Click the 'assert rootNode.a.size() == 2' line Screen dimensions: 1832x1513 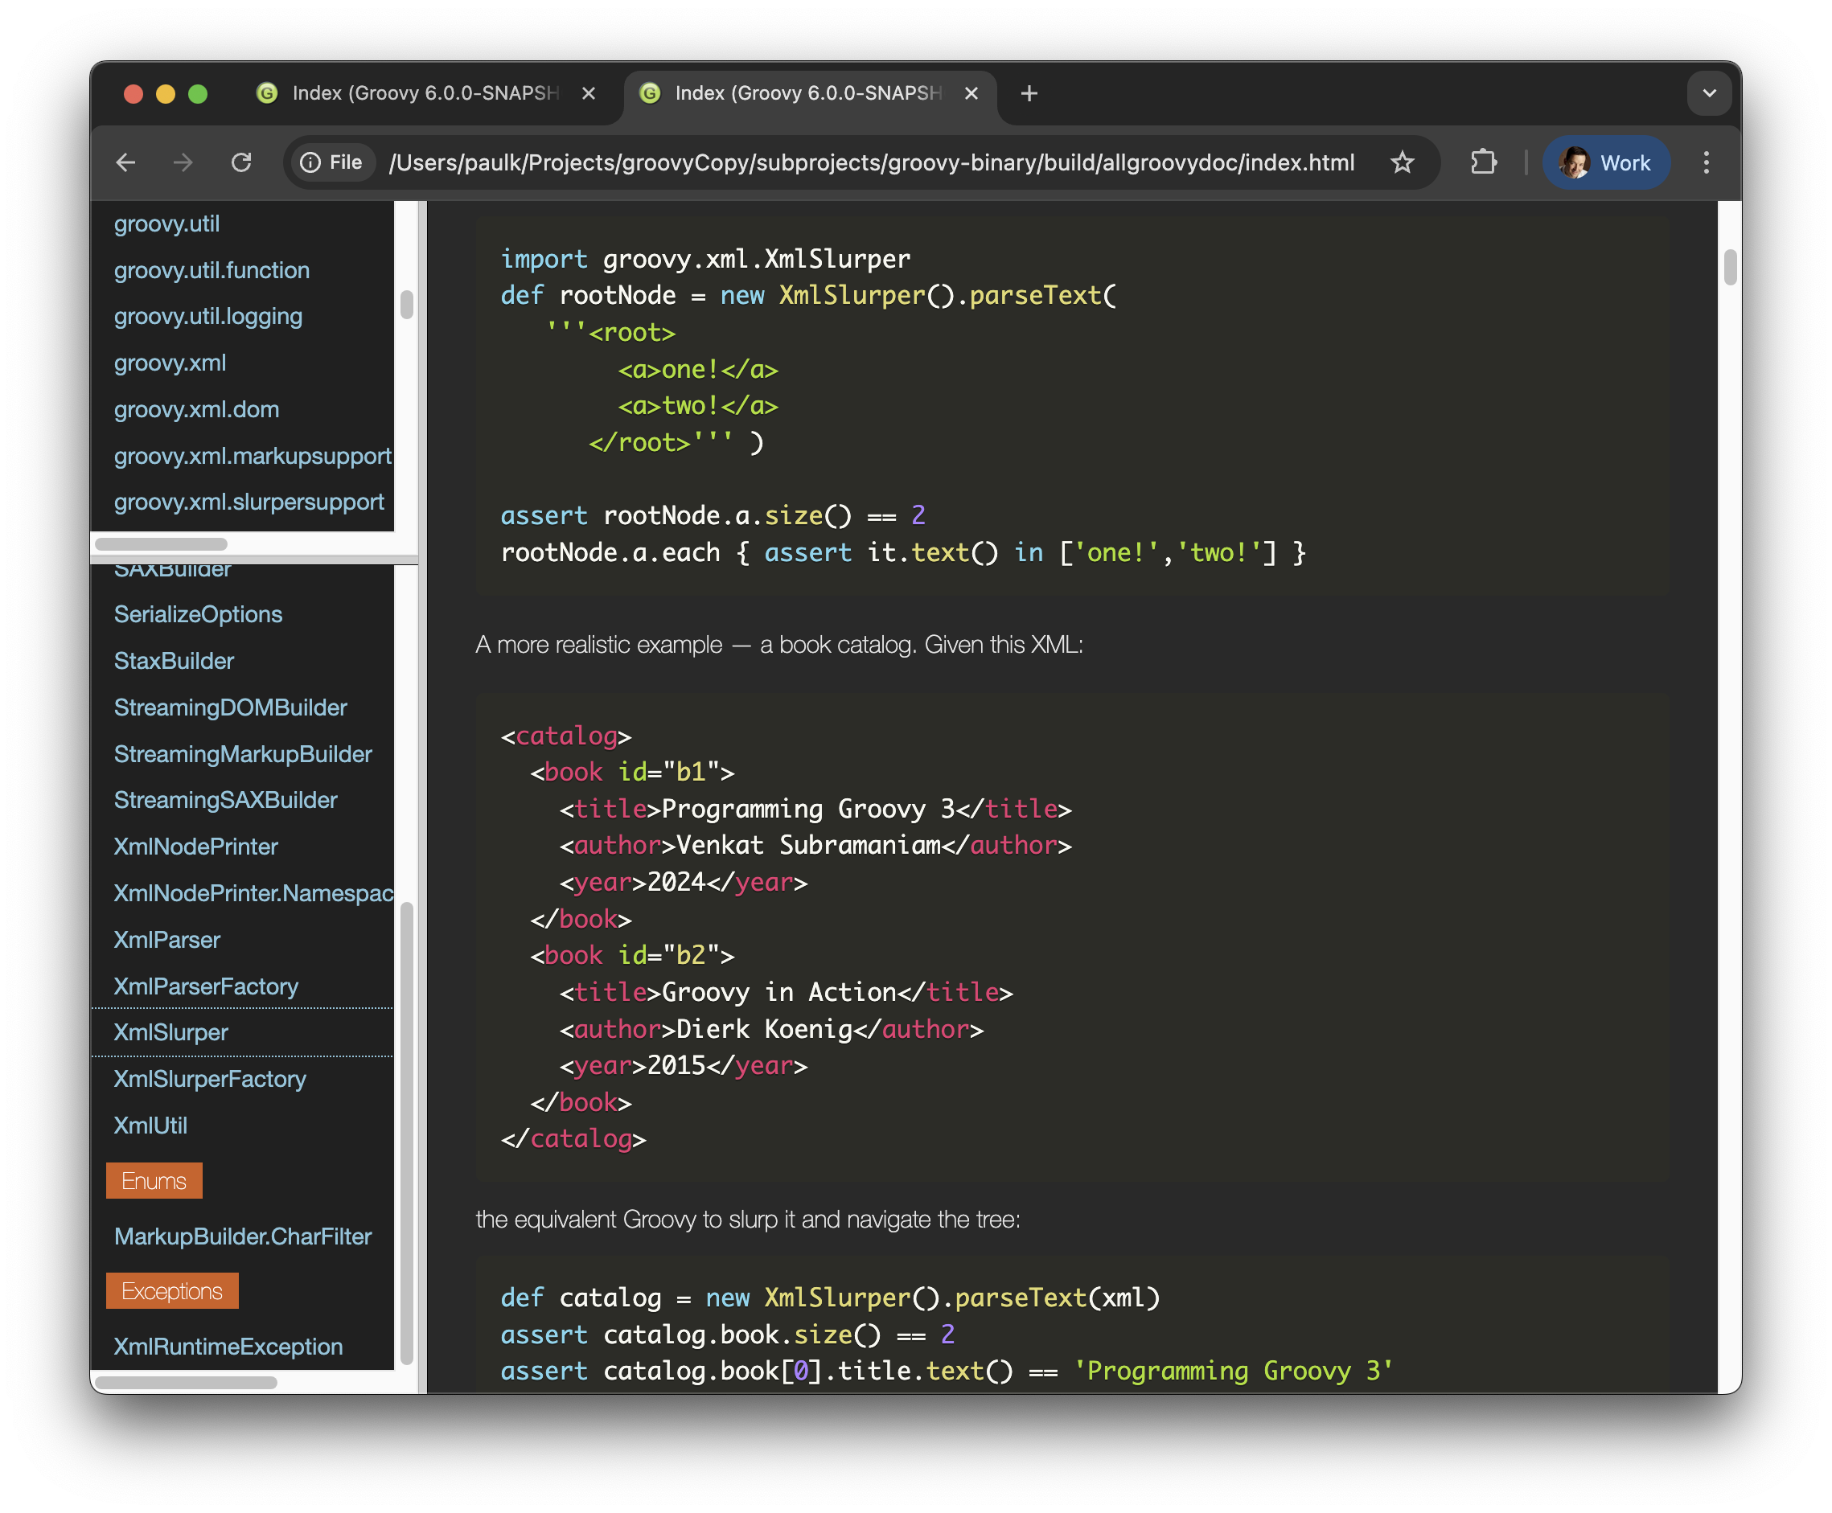(x=713, y=515)
